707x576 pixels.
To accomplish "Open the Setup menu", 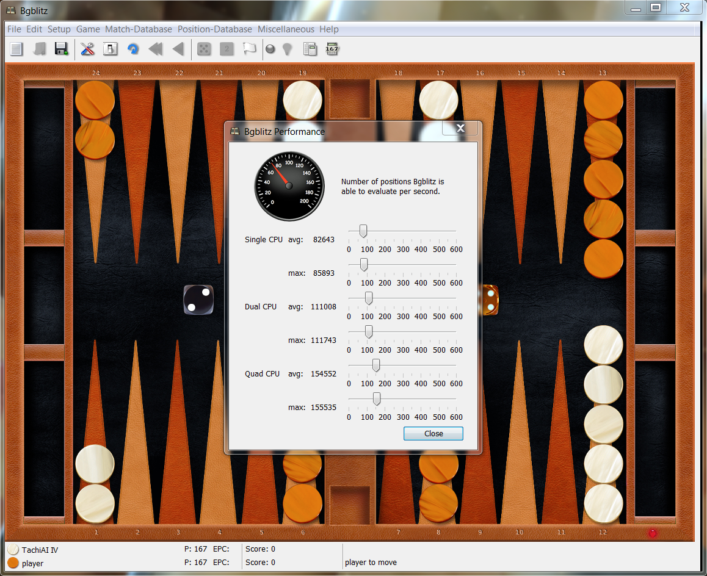I will click(59, 29).
